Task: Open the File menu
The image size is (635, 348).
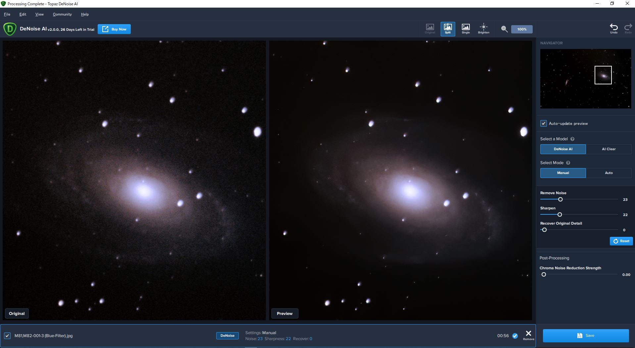Action: tap(7, 14)
